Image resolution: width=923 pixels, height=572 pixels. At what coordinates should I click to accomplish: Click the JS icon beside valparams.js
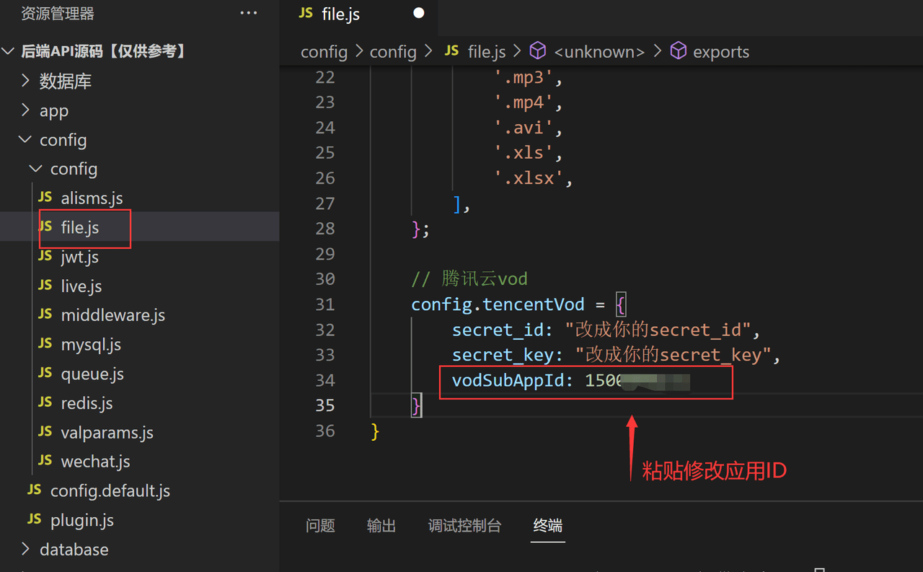coord(45,431)
